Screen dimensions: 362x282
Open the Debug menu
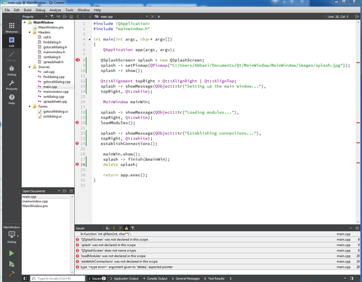(40, 10)
